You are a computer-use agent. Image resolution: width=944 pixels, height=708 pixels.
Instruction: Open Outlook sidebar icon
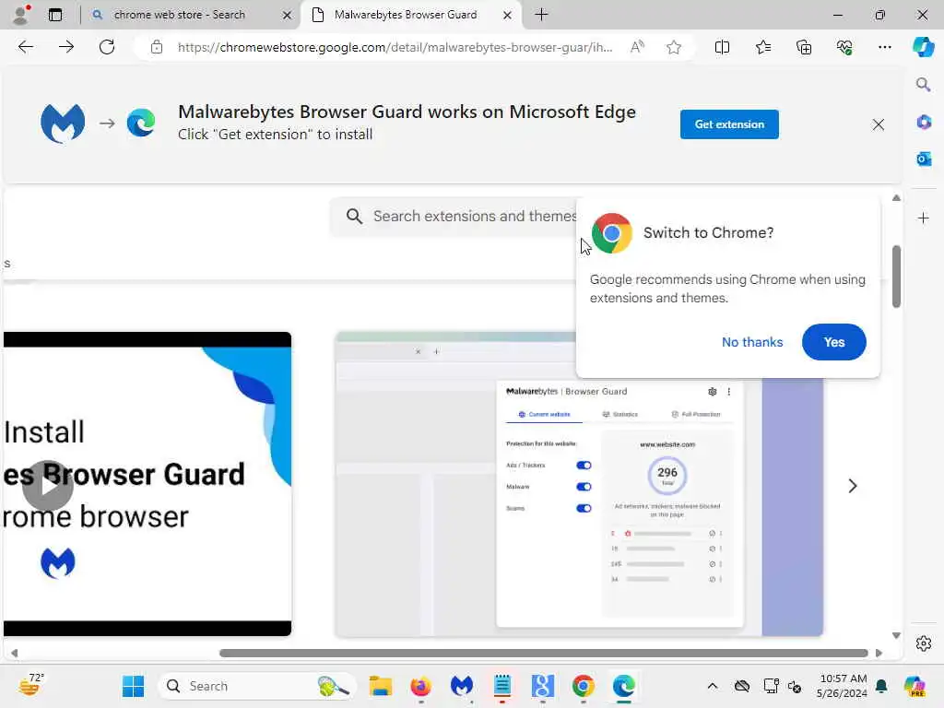point(924,159)
